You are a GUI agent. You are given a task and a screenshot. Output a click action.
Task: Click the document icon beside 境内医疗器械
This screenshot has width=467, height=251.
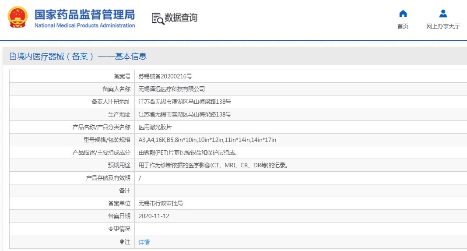tap(13, 57)
